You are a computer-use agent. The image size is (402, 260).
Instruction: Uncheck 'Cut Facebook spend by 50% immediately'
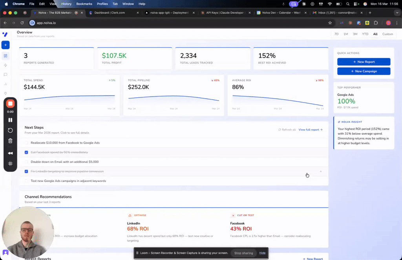click(x=26, y=152)
